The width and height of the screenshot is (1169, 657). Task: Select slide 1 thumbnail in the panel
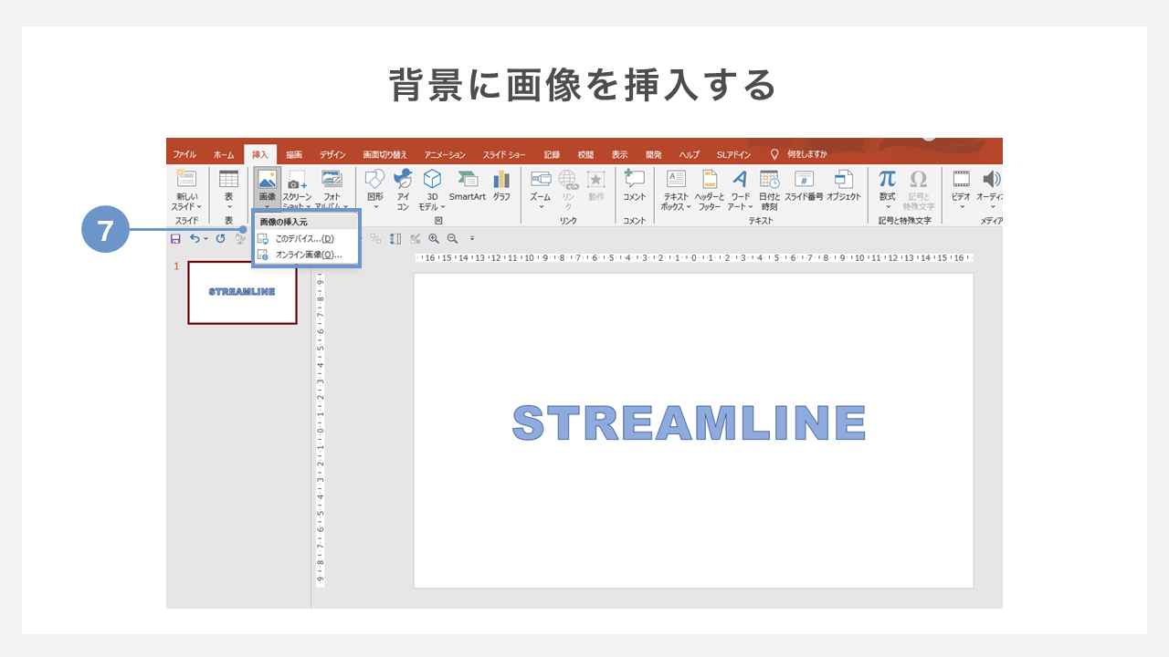(x=242, y=292)
